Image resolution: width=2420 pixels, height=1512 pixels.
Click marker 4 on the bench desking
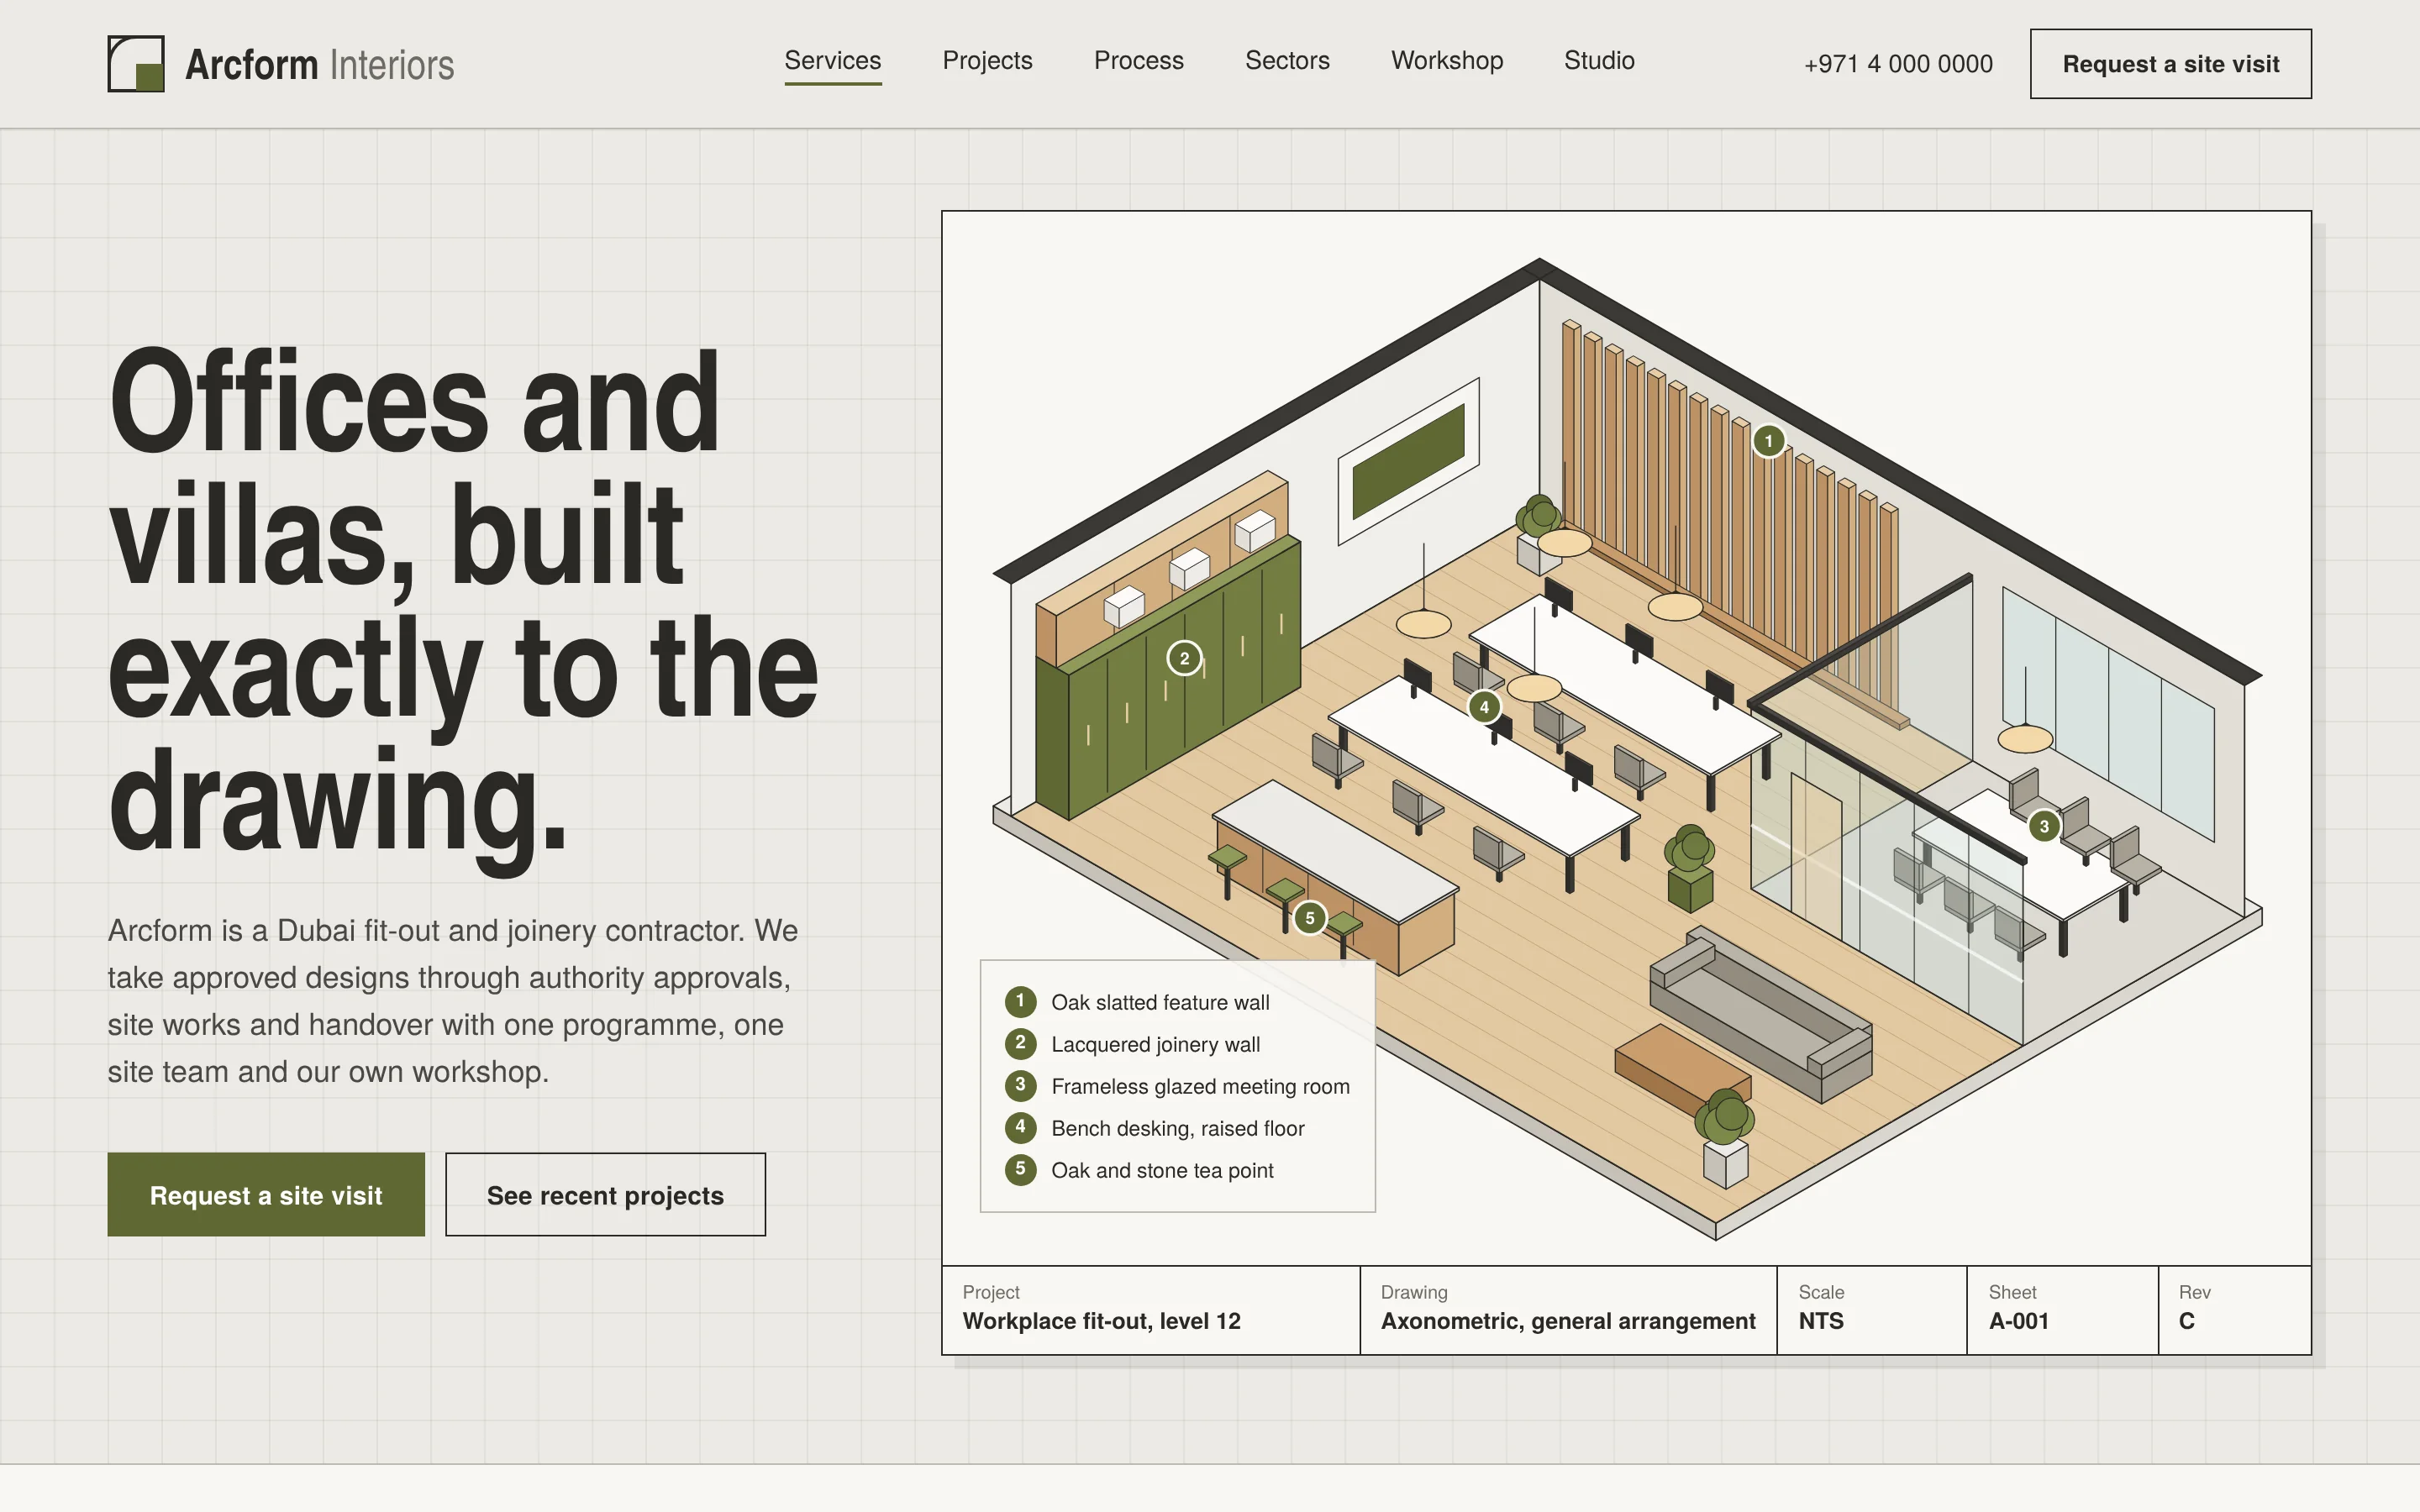1484,707
